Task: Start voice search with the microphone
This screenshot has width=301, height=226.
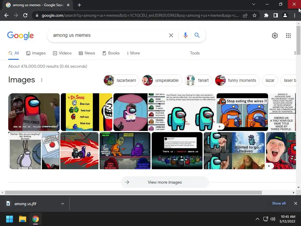Action: pos(185,35)
